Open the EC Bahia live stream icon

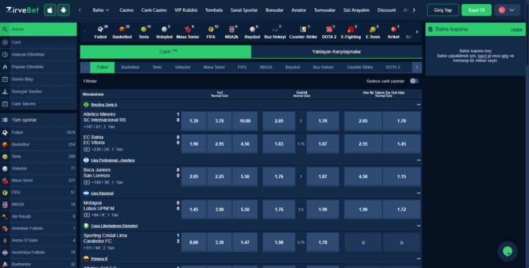coord(87,150)
